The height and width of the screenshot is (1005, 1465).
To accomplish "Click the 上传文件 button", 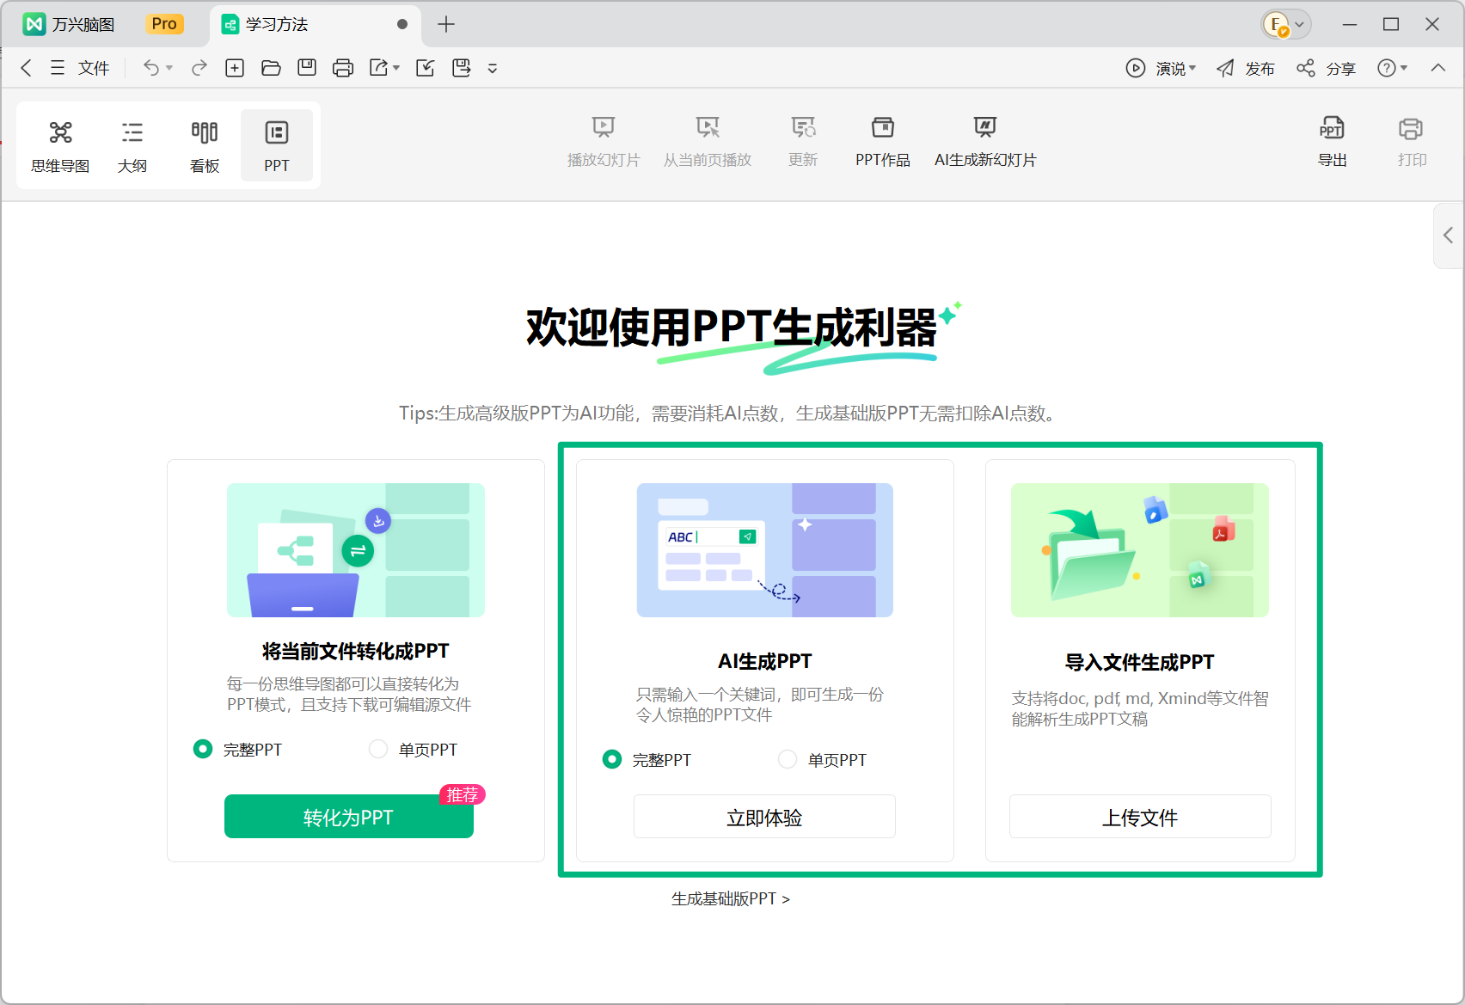I will [1140, 817].
